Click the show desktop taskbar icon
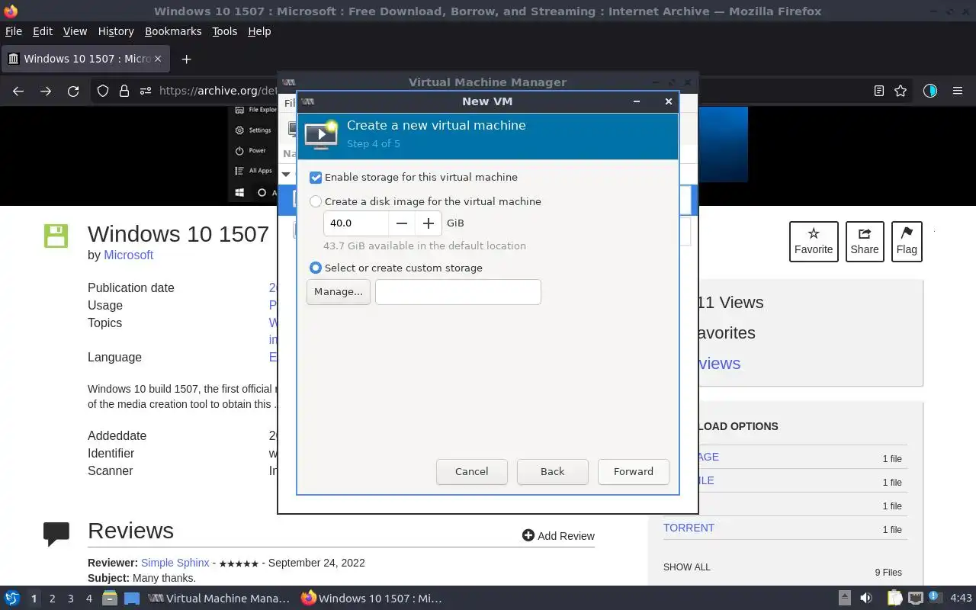This screenshot has width=976, height=610. pos(132,599)
